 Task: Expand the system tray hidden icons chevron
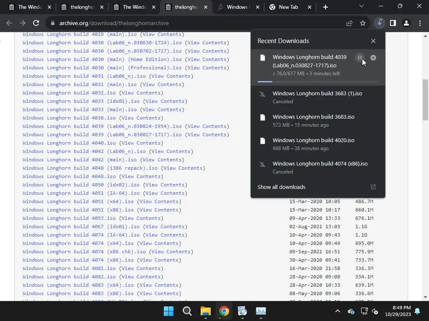tap(338, 311)
